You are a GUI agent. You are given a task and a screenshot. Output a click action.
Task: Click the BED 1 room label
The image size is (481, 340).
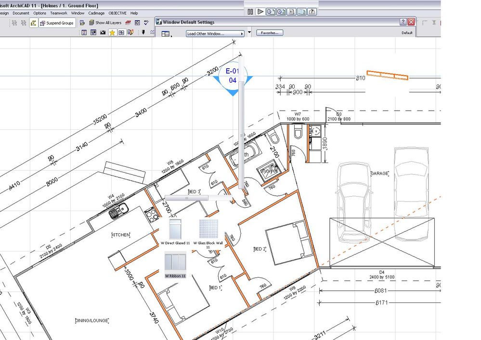[215, 288]
